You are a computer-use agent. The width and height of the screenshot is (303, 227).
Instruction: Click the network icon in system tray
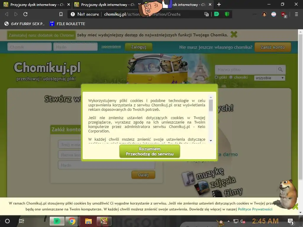click(236, 221)
